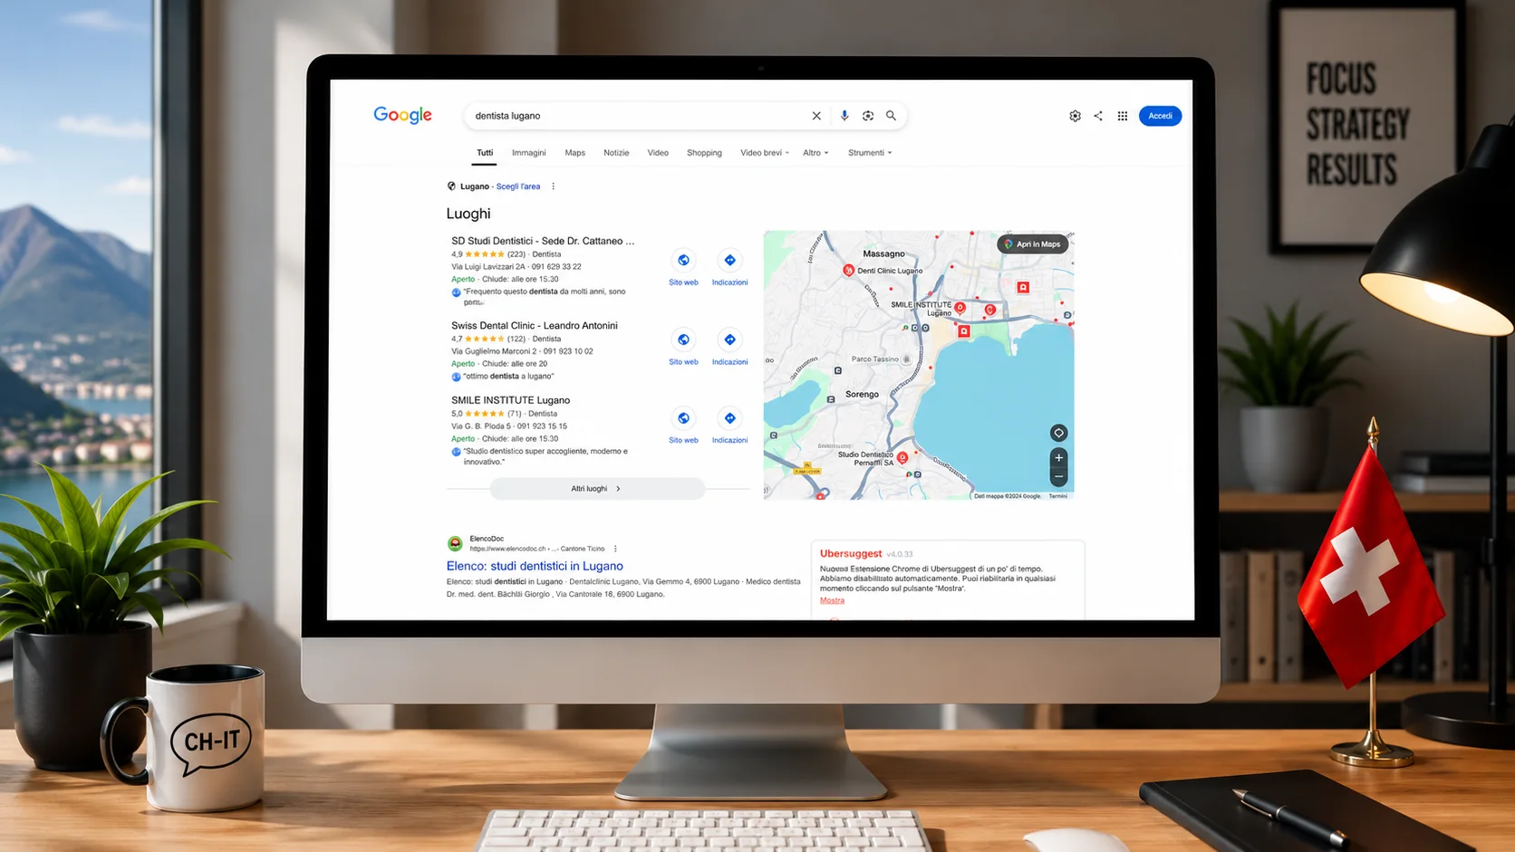
Task: Click the address Via Guglielmo Marconi 2
Action: tap(494, 351)
